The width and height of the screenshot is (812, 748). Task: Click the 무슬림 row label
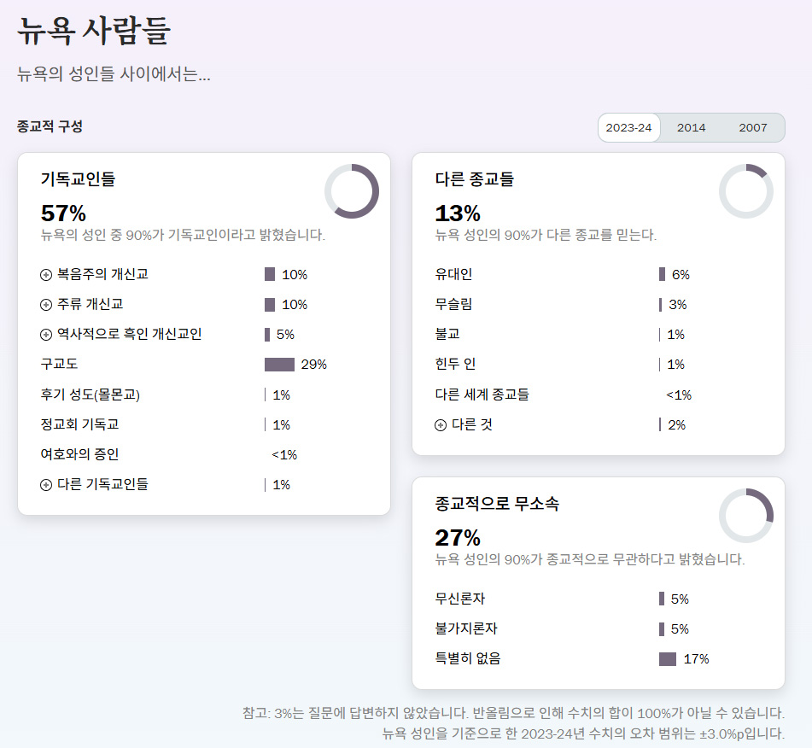(453, 305)
